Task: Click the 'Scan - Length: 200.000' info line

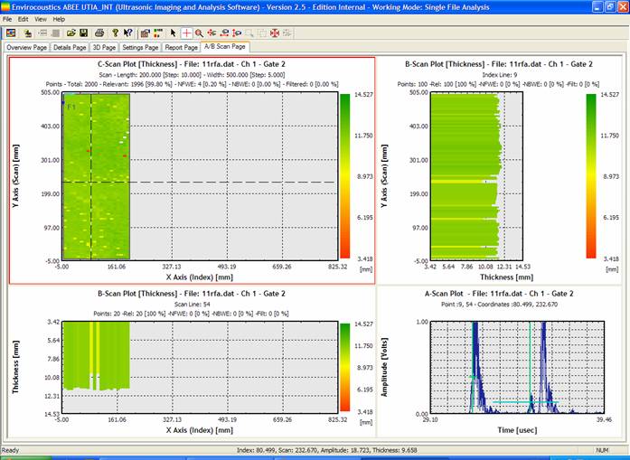Action: [192, 75]
